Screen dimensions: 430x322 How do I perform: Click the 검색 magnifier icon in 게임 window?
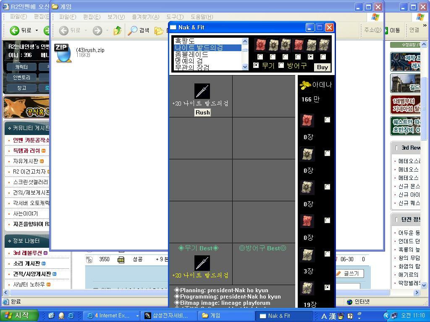pos(133,30)
